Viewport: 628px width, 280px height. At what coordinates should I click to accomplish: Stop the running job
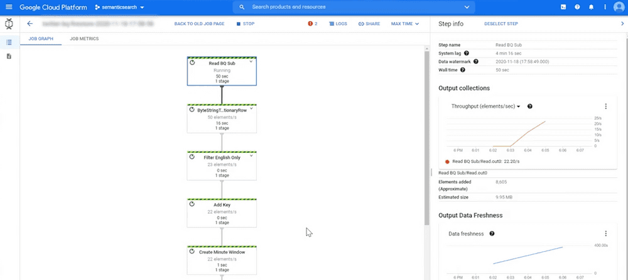point(245,24)
